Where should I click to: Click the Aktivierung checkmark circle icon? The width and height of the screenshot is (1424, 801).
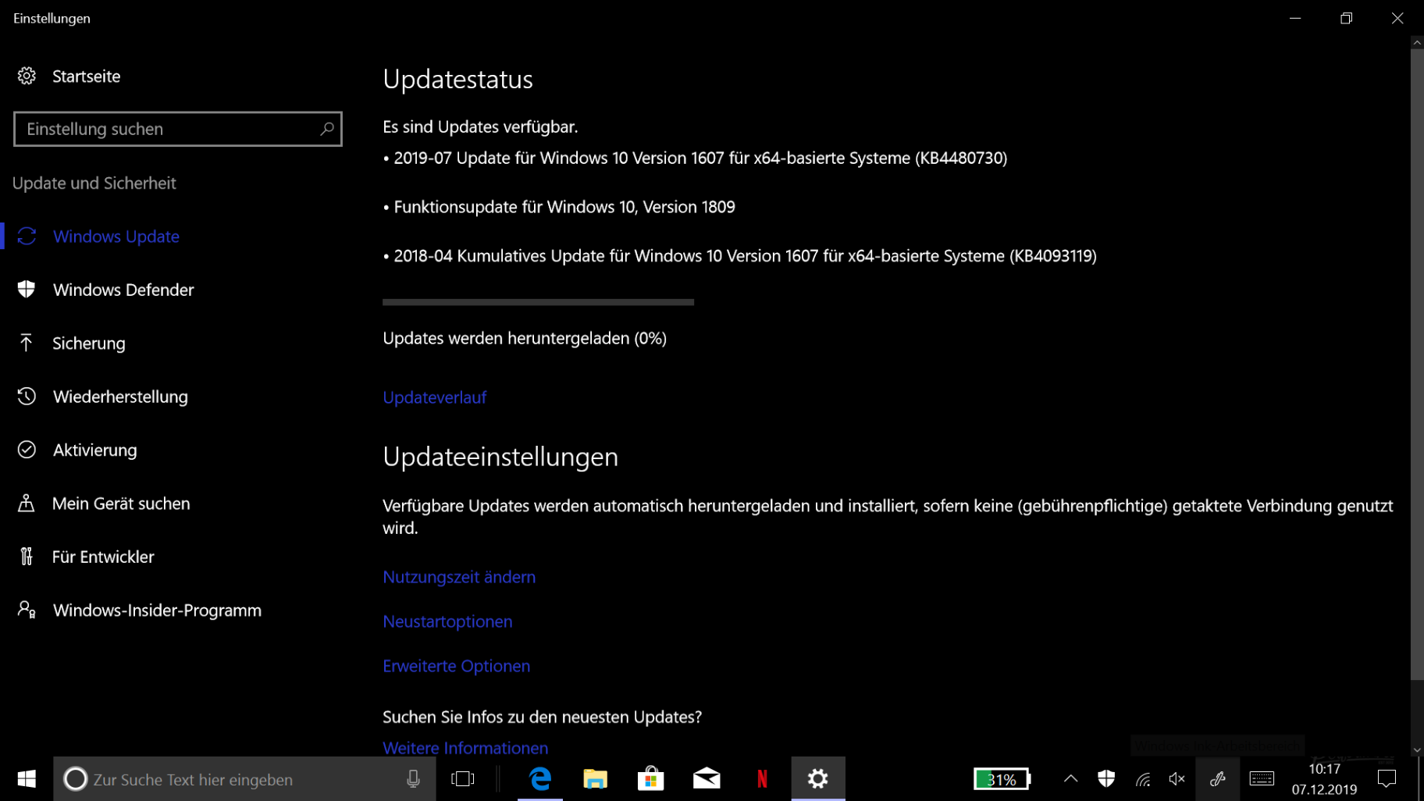point(27,450)
